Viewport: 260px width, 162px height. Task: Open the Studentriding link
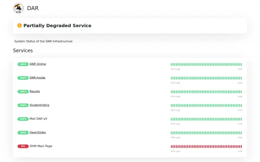[x=39, y=105]
